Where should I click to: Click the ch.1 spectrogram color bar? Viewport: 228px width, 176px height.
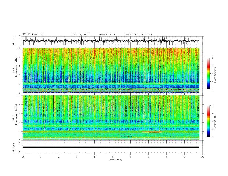[x=208, y=74]
